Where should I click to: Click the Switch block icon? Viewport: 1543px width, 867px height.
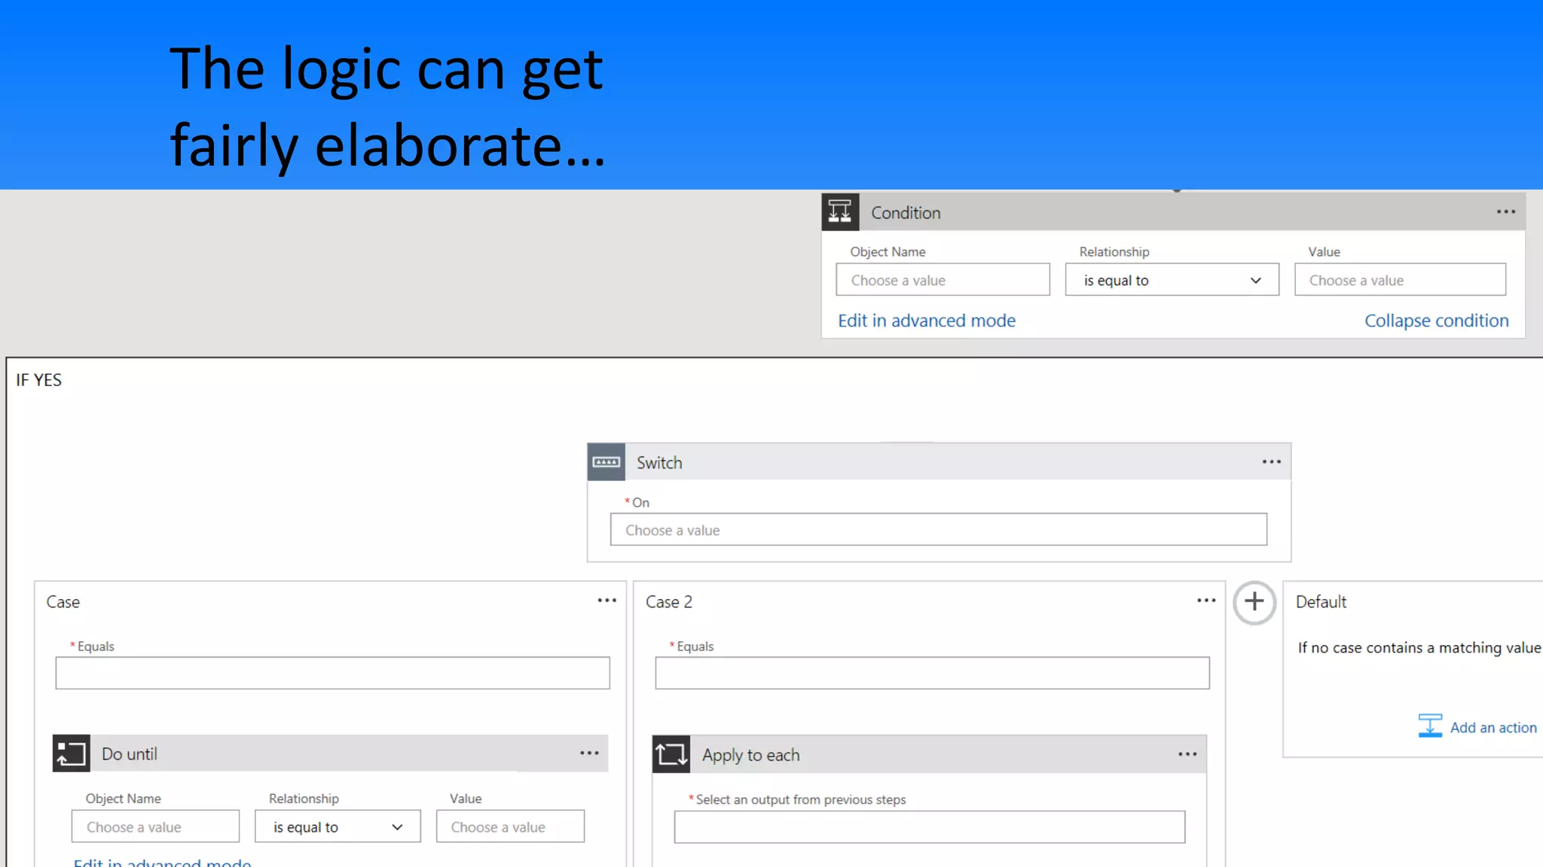click(x=606, y=462)
